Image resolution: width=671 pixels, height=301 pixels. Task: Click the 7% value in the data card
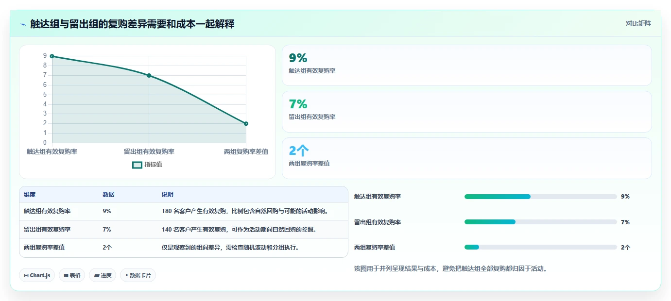tap(298, 104)
